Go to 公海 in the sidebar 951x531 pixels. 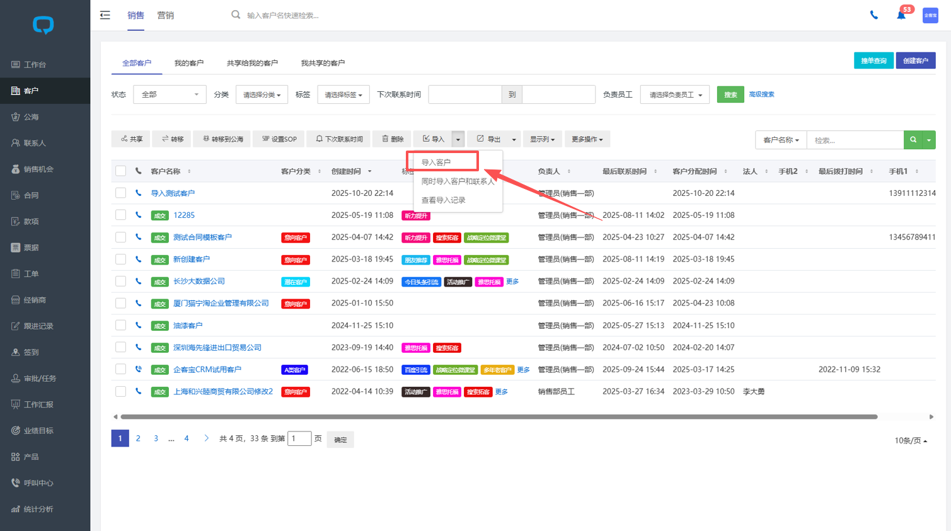[x=31, y=117]
